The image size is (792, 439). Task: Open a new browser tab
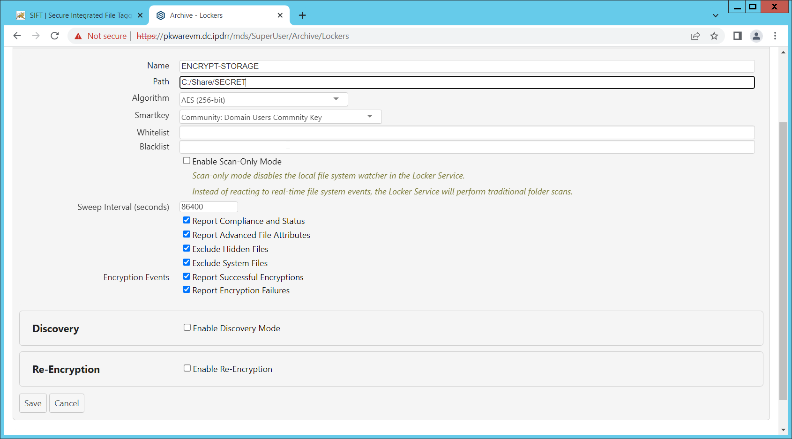(302, 15)
